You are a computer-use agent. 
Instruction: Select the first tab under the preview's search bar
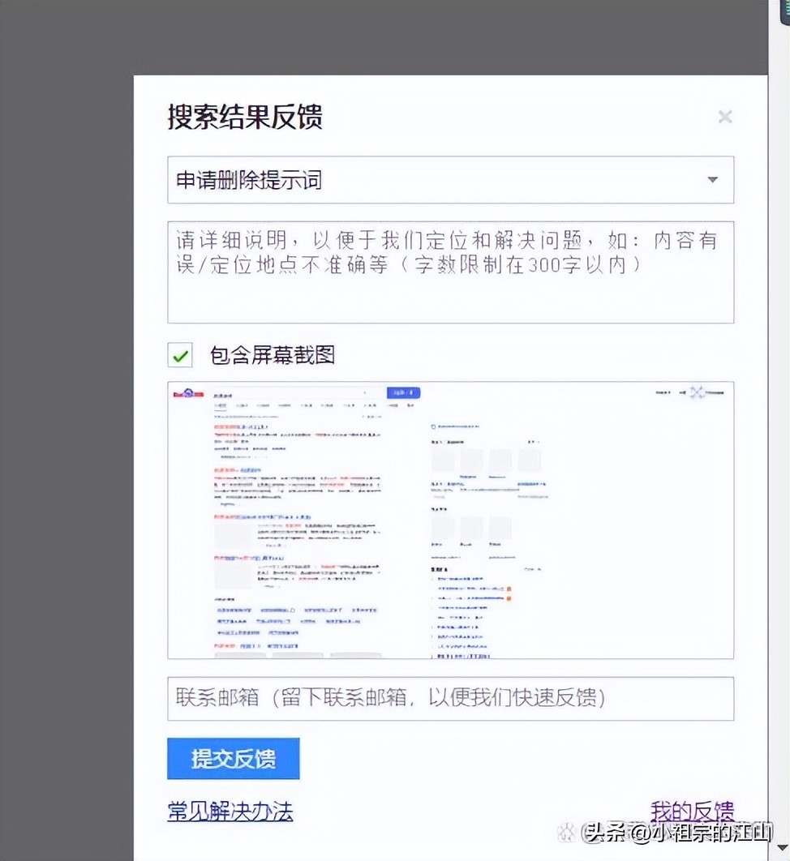point(221,406)
